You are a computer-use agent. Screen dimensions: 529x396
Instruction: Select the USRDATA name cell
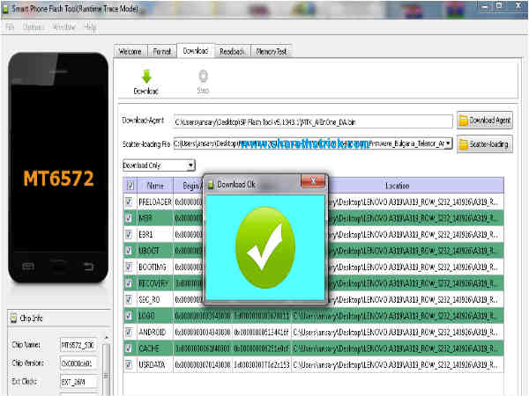coord(155,364)
